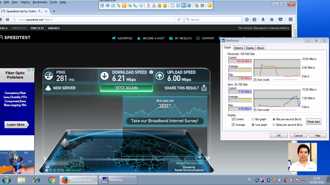Switch to the Options tab in NetPerSec

click(238, 48)
